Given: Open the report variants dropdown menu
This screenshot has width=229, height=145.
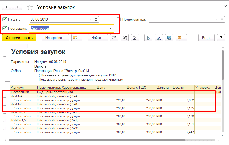Looking at the screenshot, I should (77, 38).
